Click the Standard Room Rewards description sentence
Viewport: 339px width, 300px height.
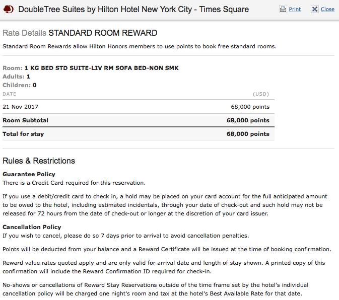coord(140,47)
